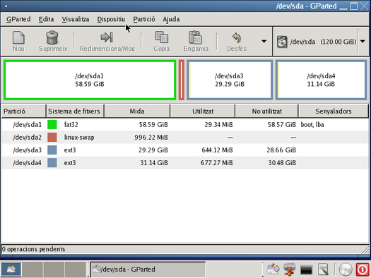Select the Redimensiona/Mou resize tool

(x=107, y=42)
